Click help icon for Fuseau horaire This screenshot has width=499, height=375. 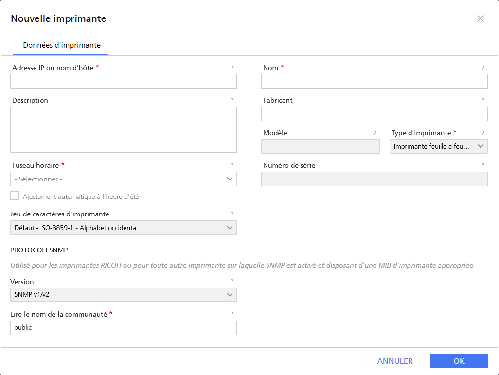click(x=232, y=165)
